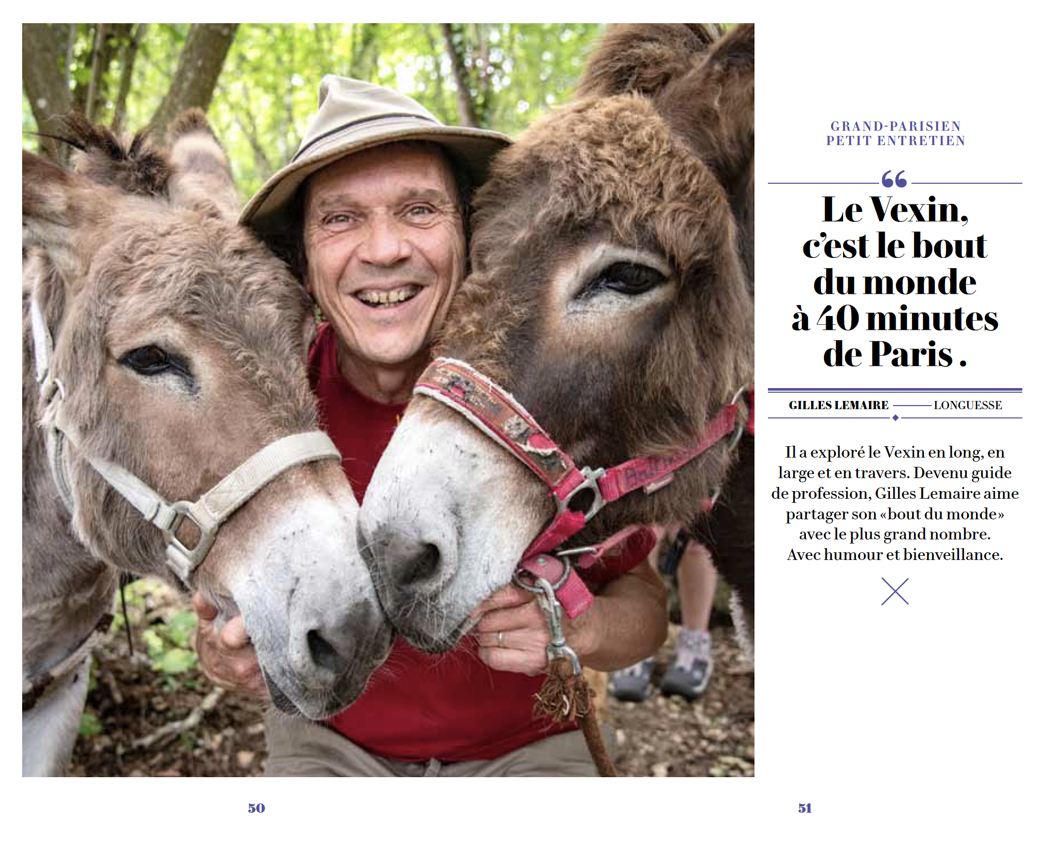Click the '40 minutes' line of the headline
The height and width of the screenshot is (841, 1063).
(895, 318)
